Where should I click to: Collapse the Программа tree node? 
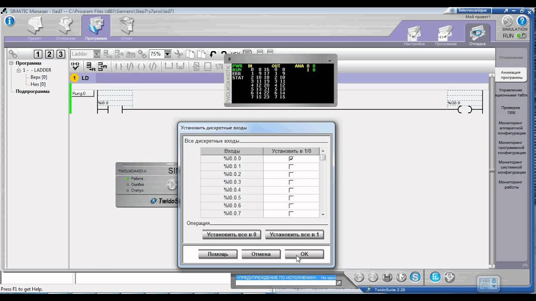click(11, 63)
